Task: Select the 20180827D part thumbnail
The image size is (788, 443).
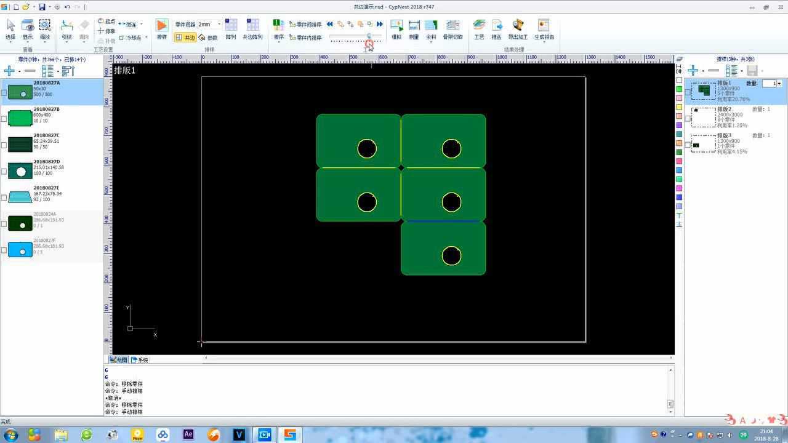Action: (20, 171)
